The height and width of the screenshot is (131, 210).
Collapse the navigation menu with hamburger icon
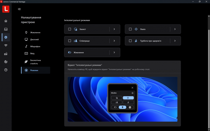[19, 9]
